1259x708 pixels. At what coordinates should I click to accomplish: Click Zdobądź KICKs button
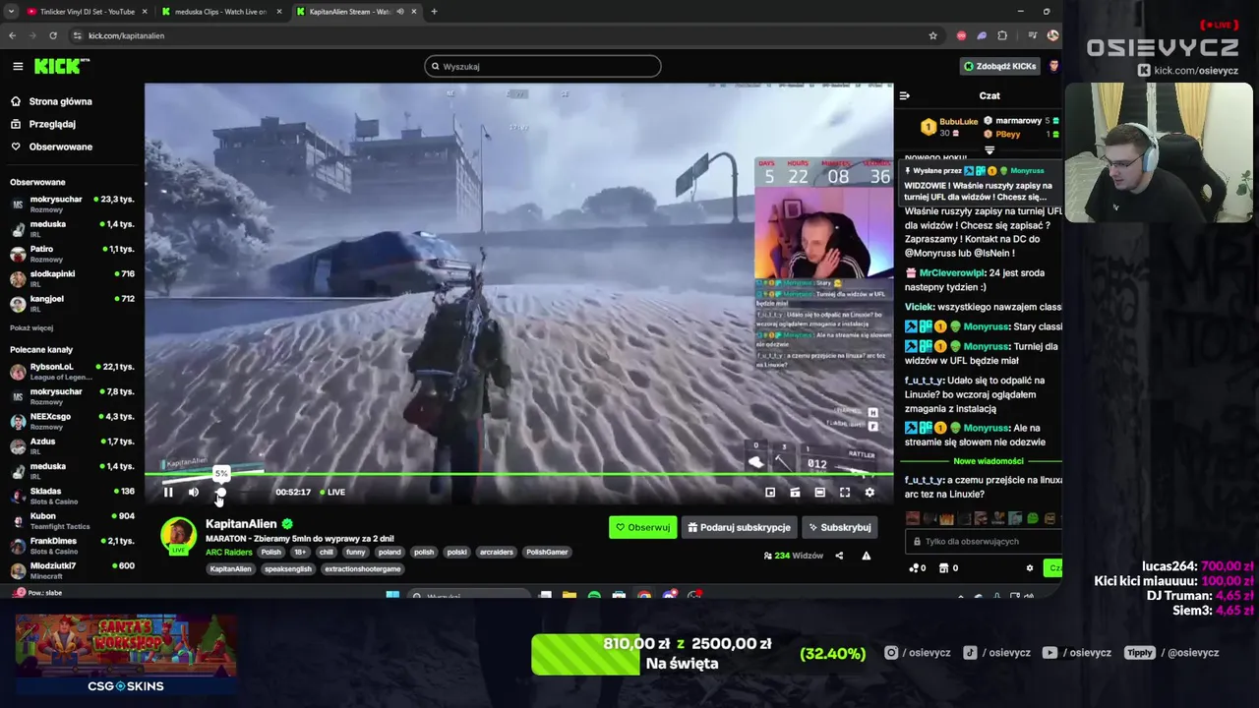tap(999, 66)
